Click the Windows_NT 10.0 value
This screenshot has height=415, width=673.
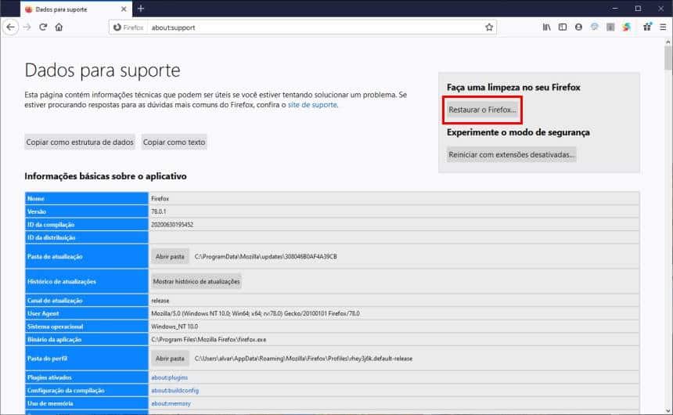coord(175,327)
